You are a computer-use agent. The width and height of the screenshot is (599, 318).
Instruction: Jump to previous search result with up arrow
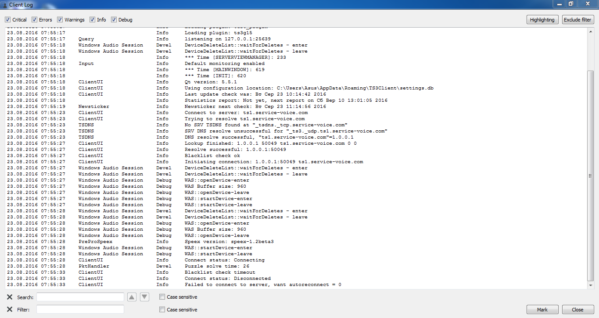click(132, 297)
